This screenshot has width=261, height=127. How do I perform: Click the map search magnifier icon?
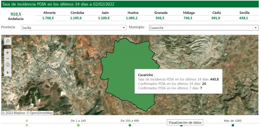click(8, 41)
